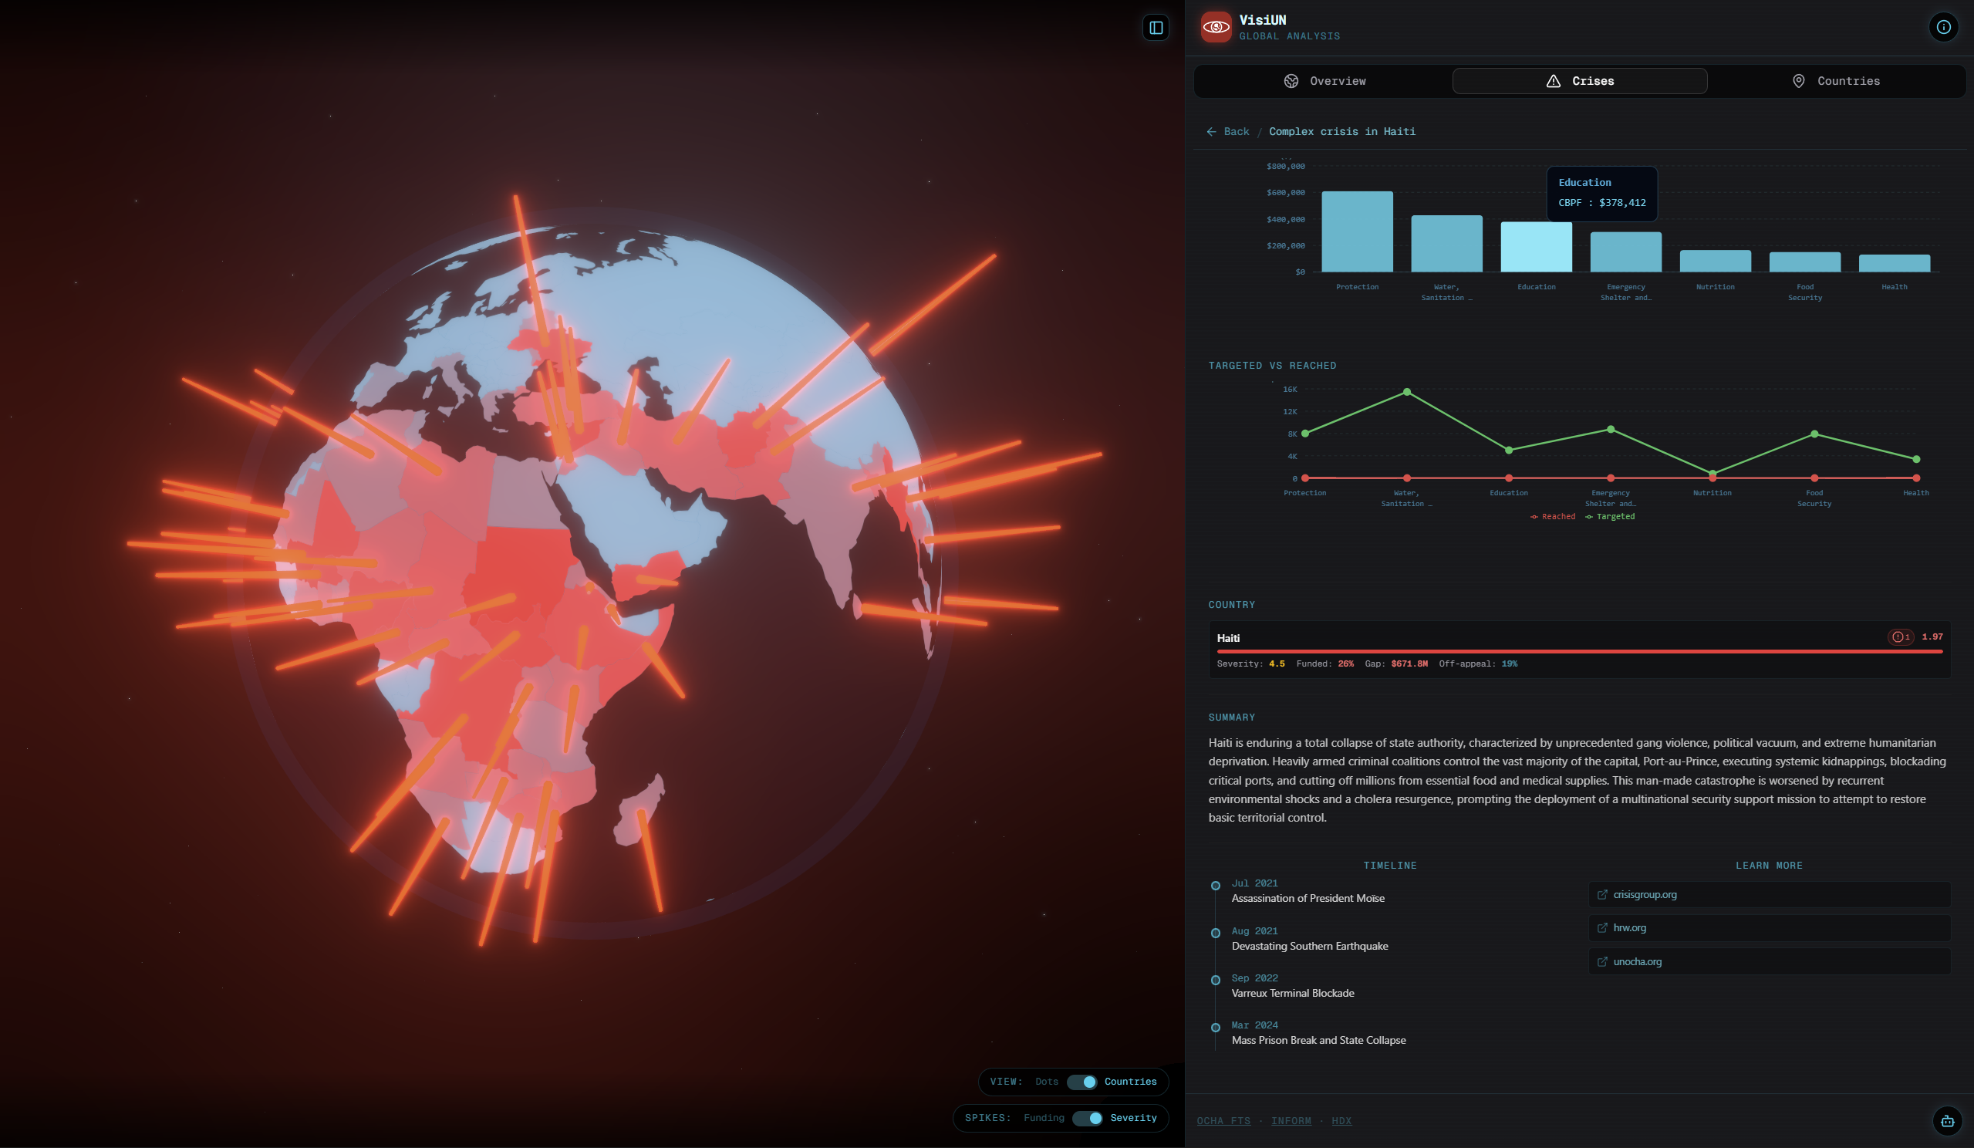This screenshot has width=1974, height=1148.
Task: Click the crisisgroup.org external link icon
Action: pos(1603,895)
